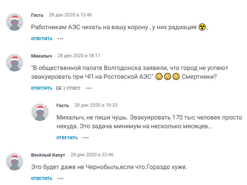Screen dimensions: 247x185
Task: Click the timestamp '28 дек 2020 в 15:46'
Action: (x=70, y=15)
